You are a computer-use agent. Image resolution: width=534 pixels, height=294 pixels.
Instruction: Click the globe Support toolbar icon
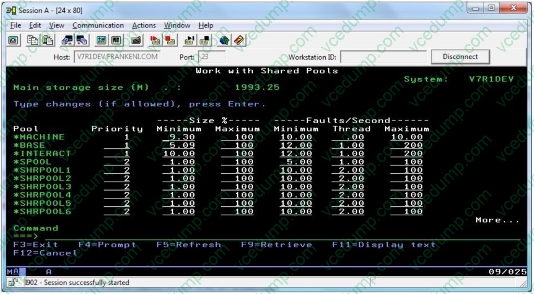pyautogui.click(x=225, y=40)
